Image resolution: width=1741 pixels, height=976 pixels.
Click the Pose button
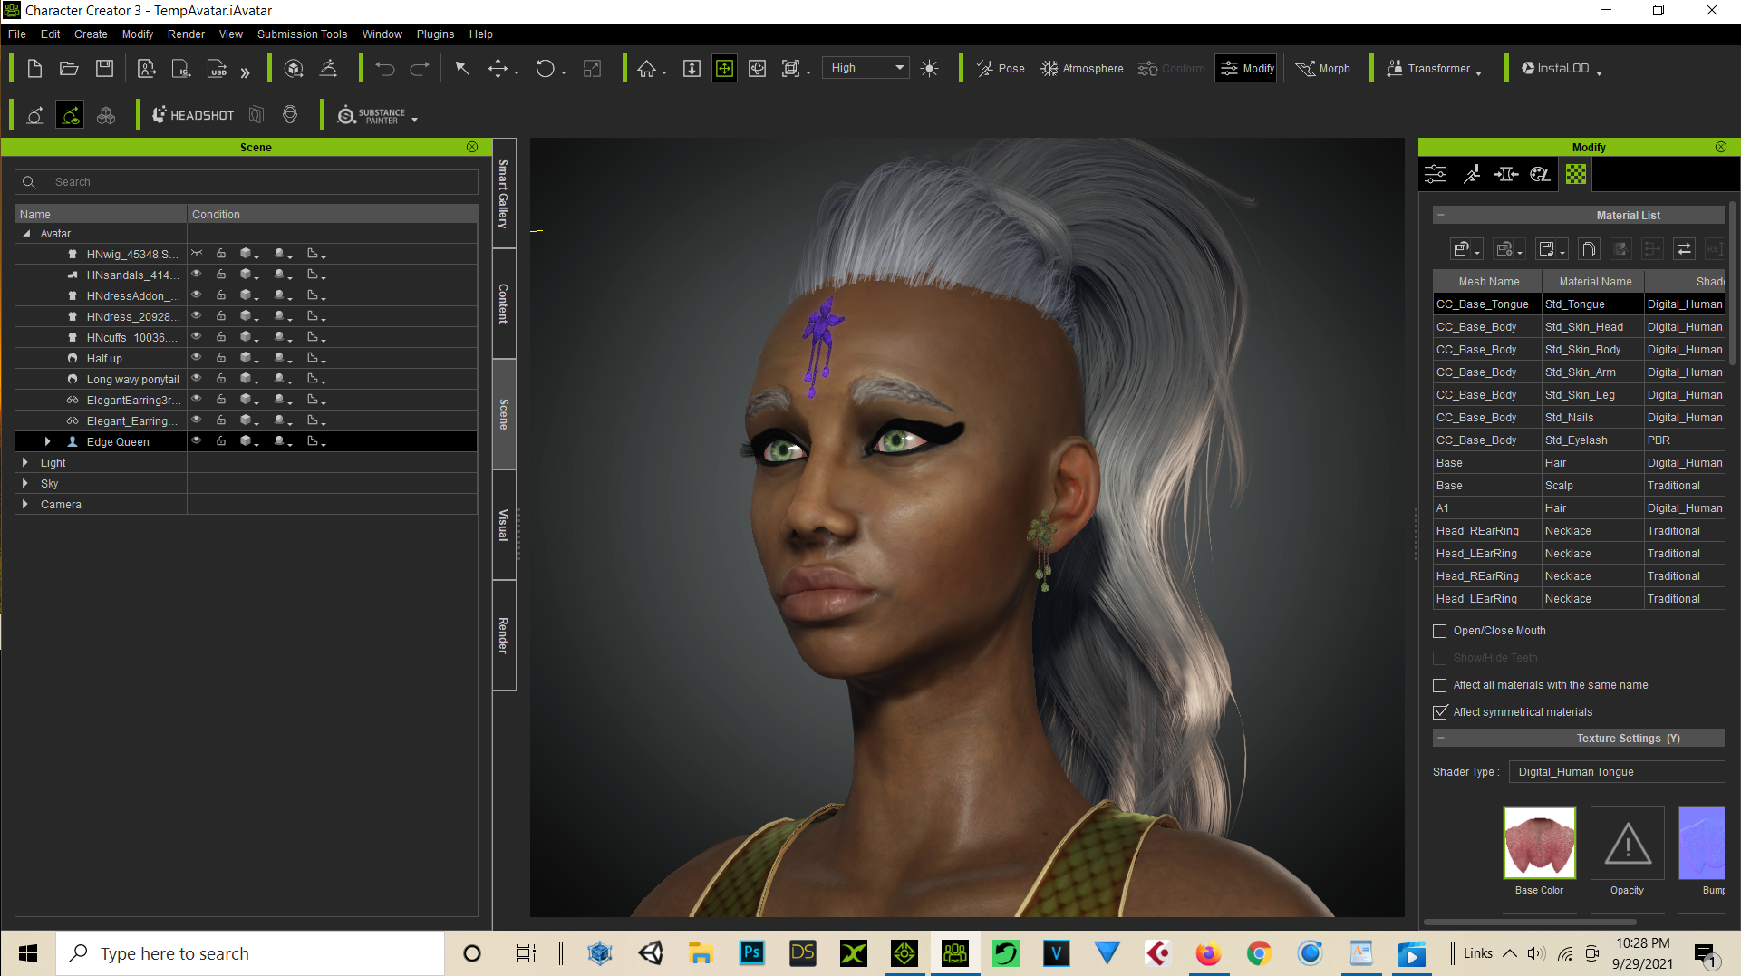1001,69
